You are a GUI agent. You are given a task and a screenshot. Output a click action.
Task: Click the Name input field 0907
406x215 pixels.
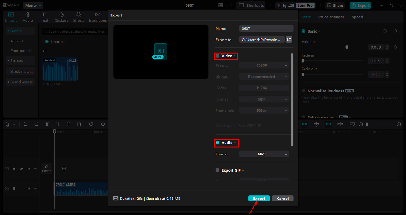coord(266,28)
